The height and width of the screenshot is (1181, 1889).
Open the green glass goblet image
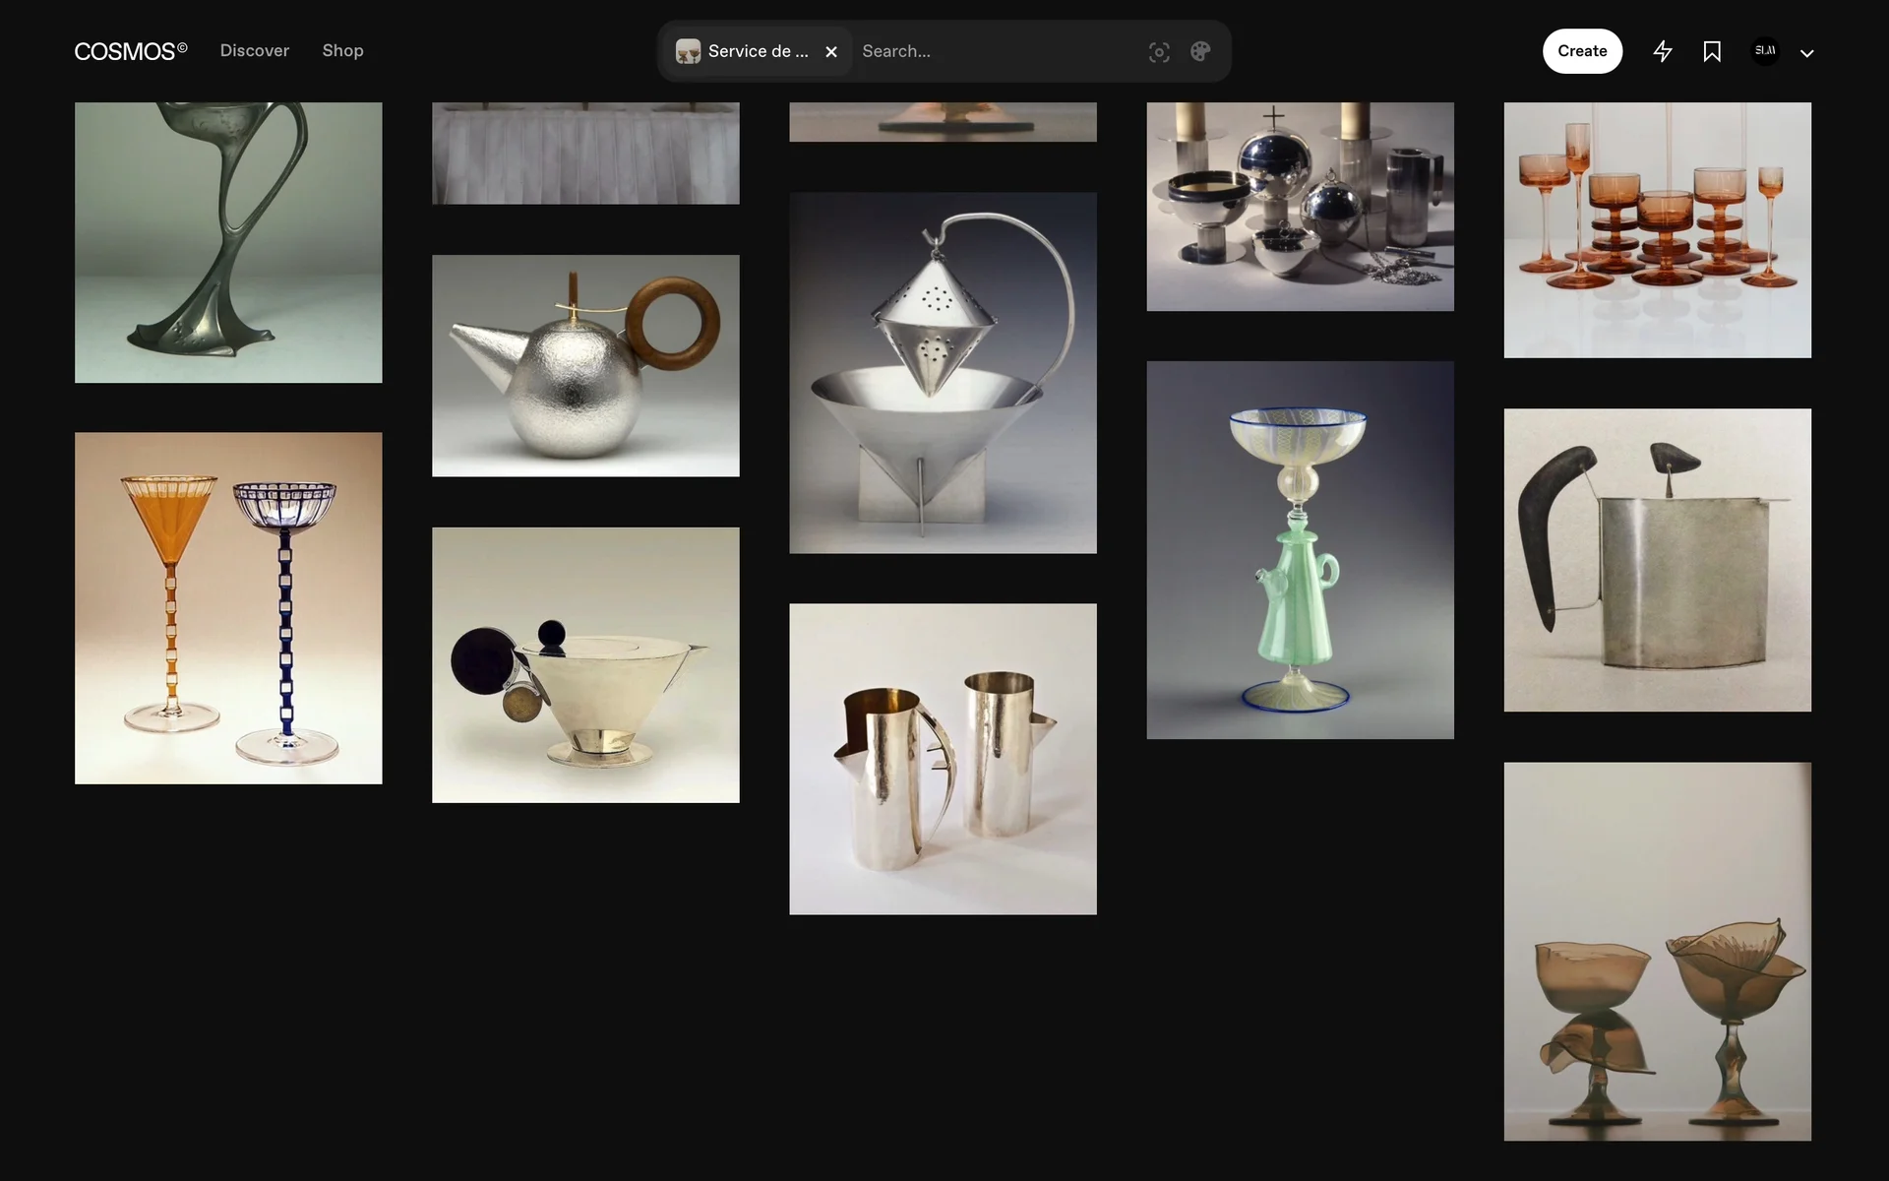click(x=1300, y=549)
